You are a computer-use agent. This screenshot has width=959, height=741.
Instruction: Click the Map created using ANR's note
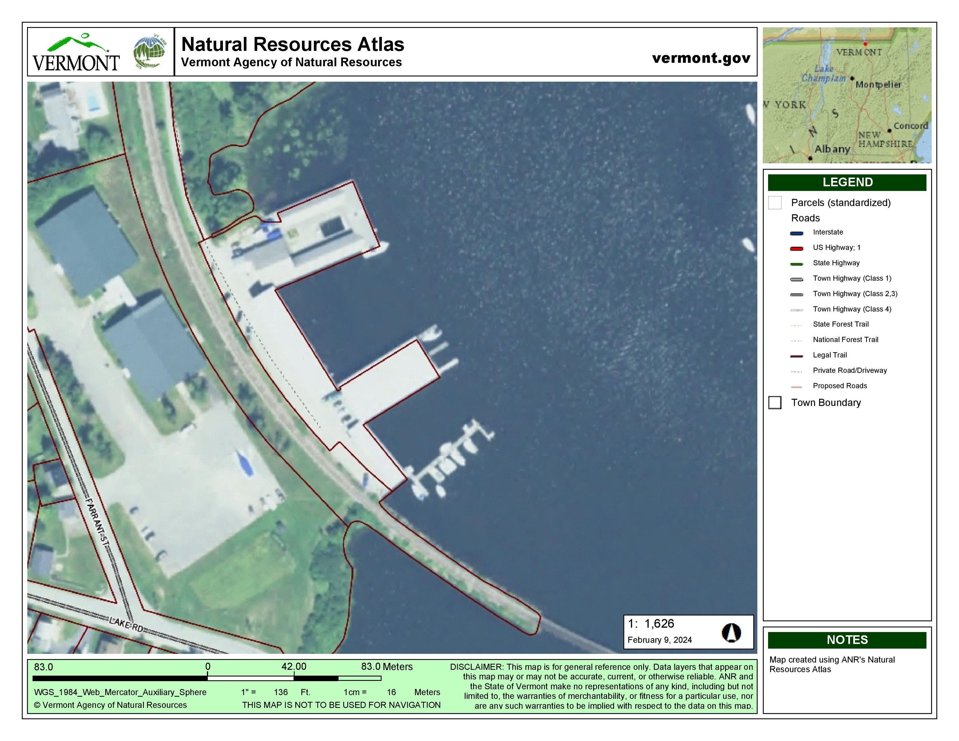[x=832, y=664]
